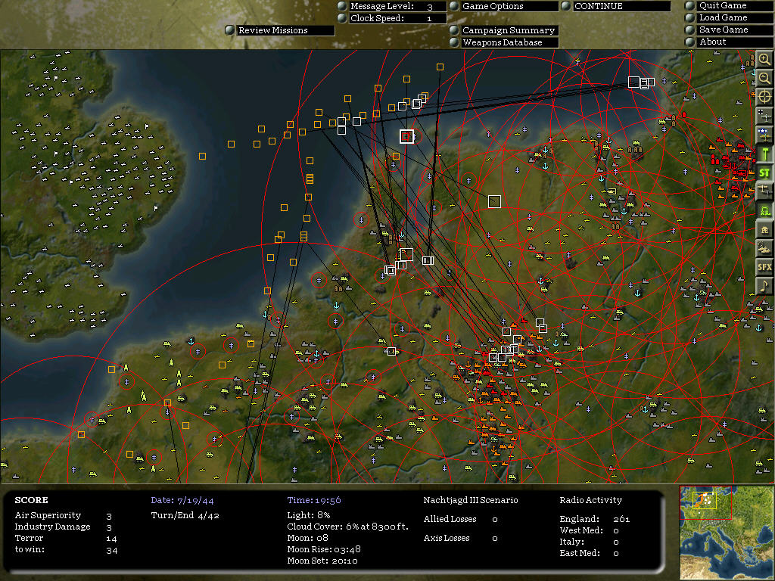775x581 pixels.
Task: Click the small building icon in sidebar
Action: tap(764, 229)
